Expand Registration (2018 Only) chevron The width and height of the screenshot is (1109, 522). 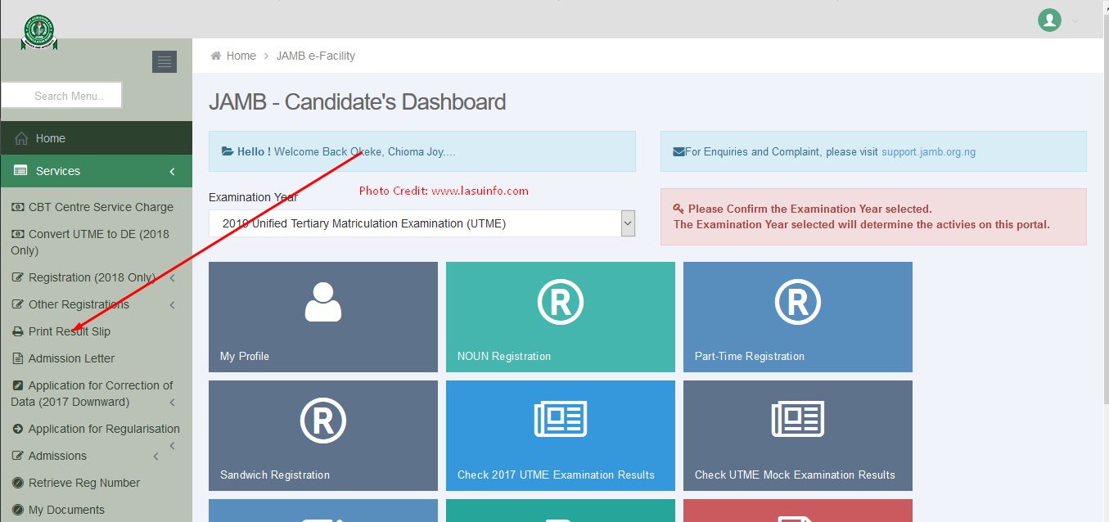(x=173, y=278)
